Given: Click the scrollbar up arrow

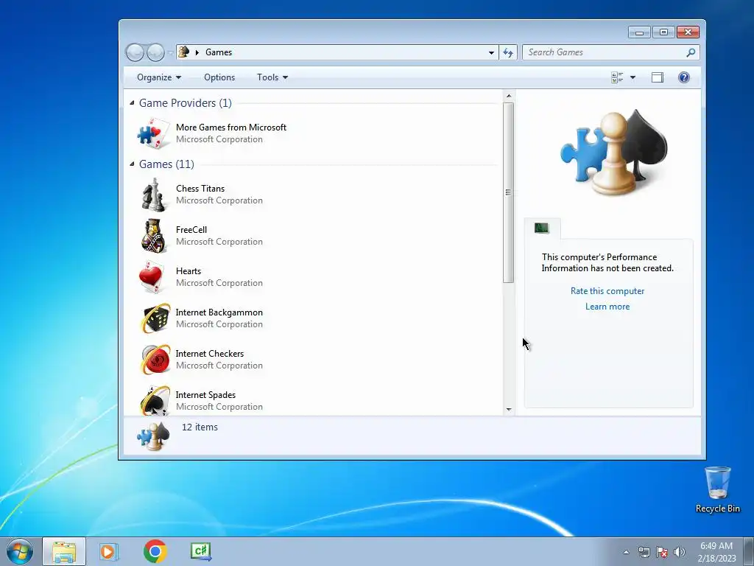Looking at the screenshot, I should tap(509, 96).
